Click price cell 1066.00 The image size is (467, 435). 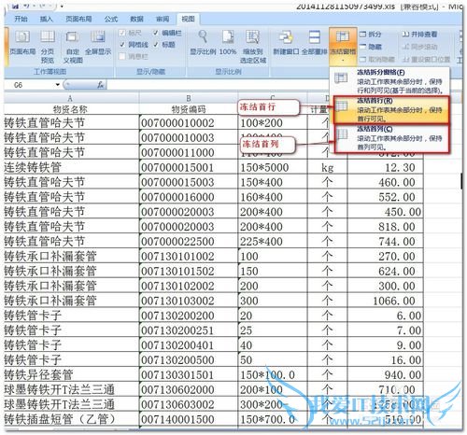click(385, 301)
